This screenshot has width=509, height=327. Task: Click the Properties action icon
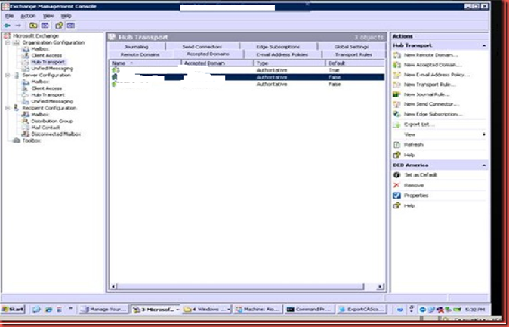396,196
